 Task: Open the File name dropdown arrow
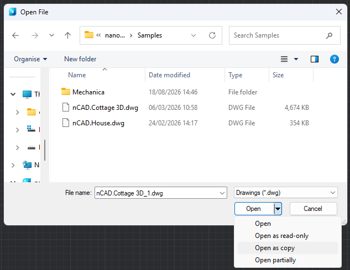pos(222,193)
